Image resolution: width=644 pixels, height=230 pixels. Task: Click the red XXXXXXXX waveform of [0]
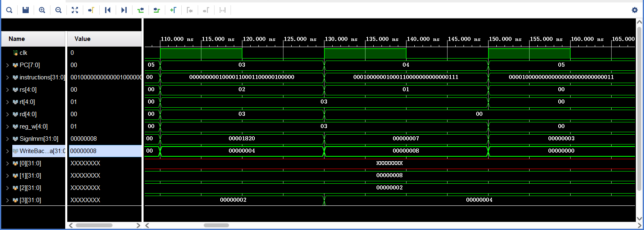point(390,163)
